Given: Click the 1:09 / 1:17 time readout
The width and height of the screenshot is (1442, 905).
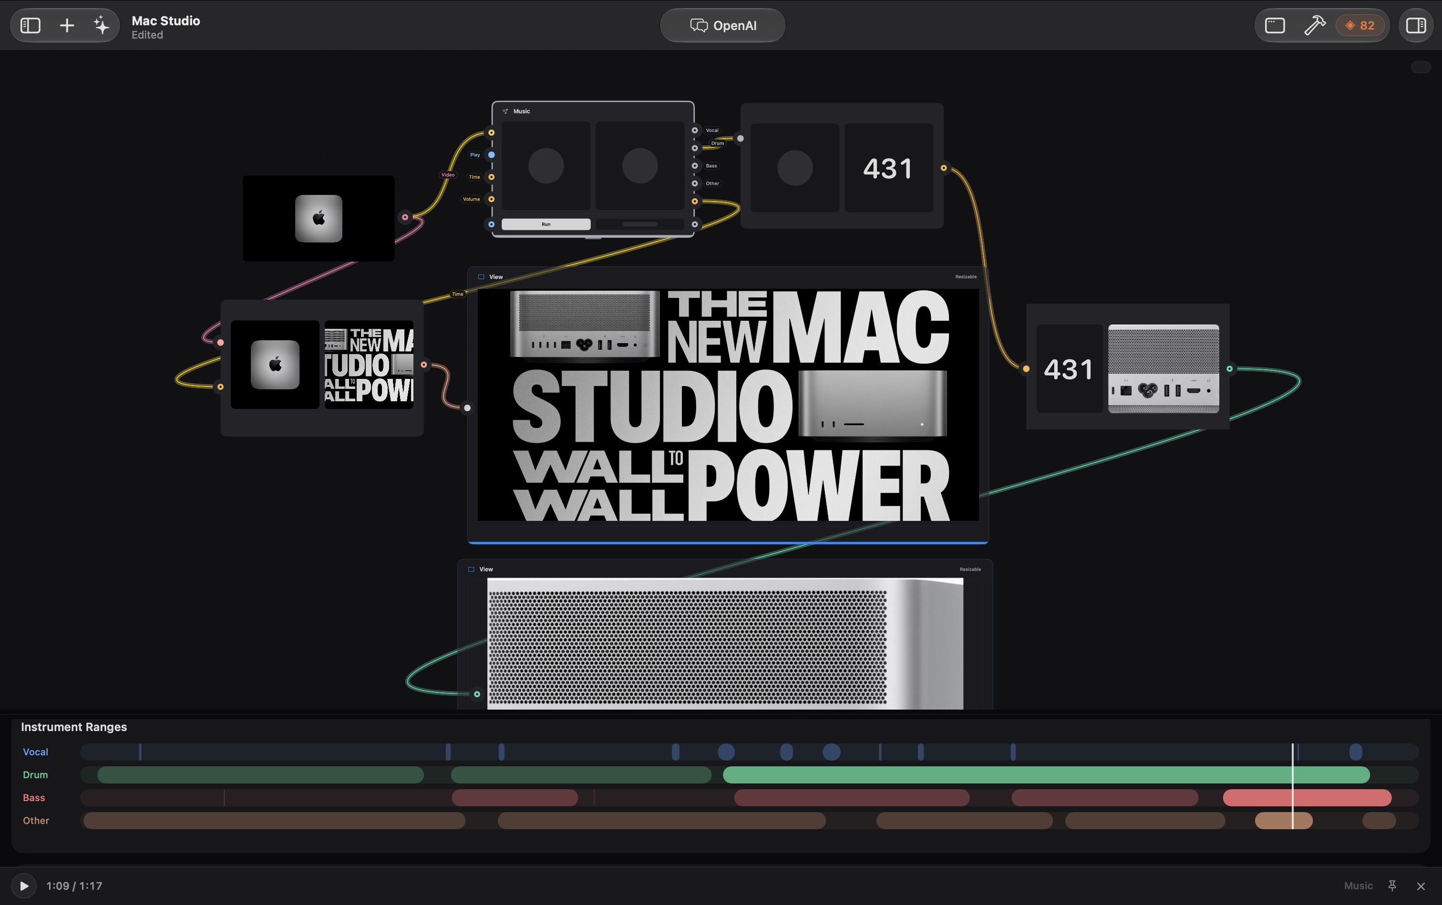Looking at the screenshot, I should point(74,886).
